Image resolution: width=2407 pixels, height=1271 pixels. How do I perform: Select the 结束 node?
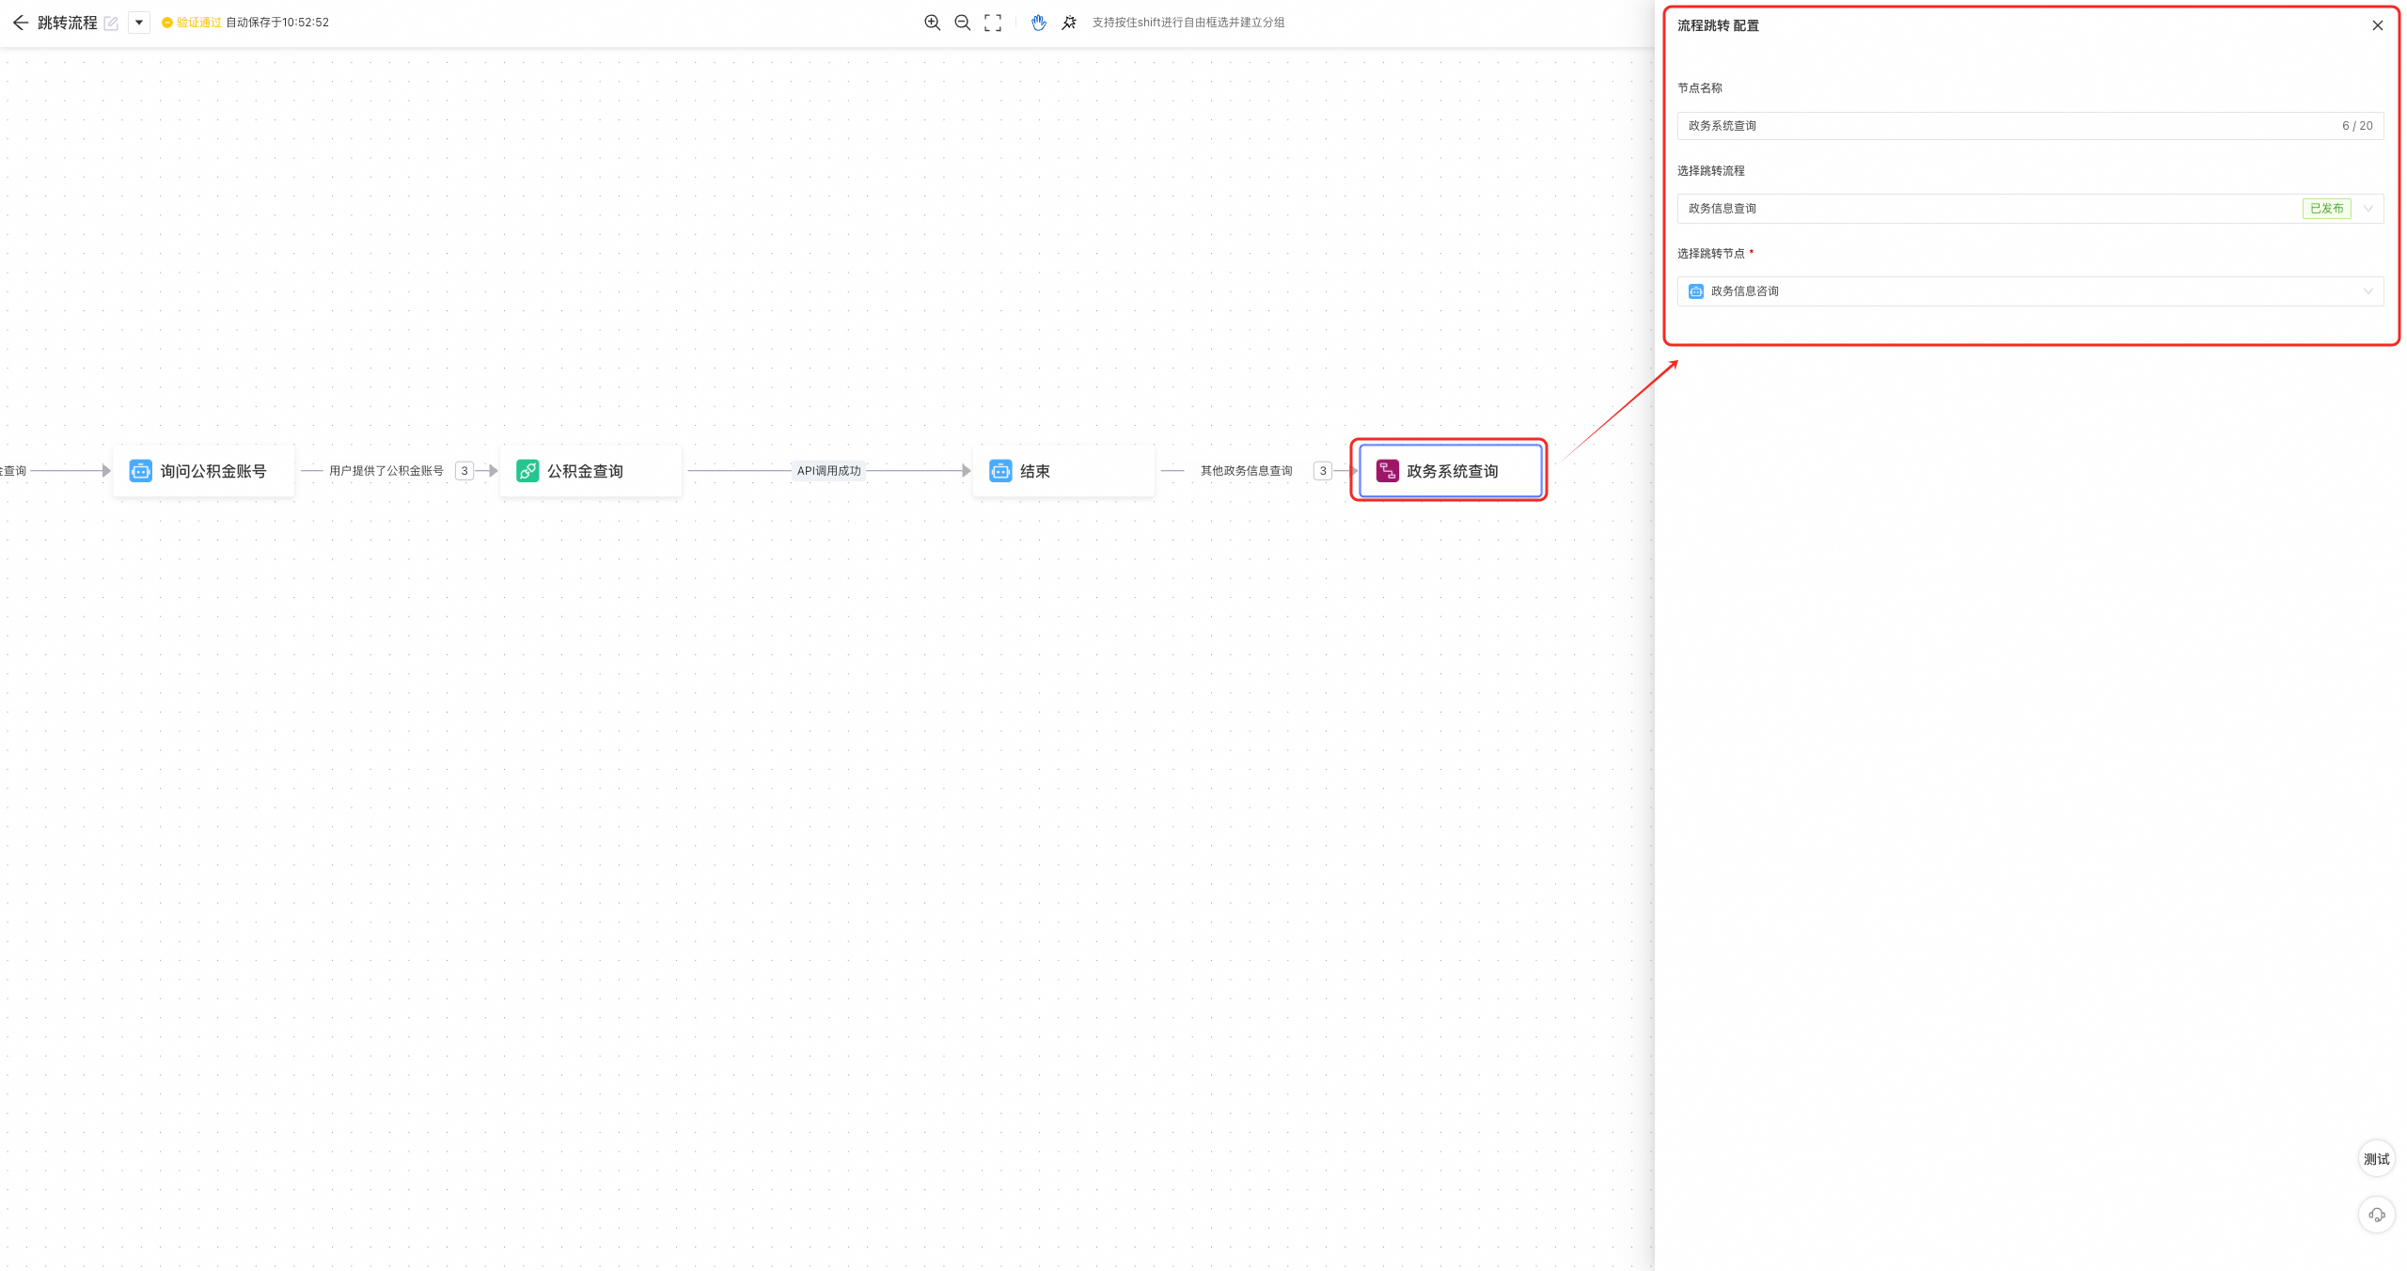[1063, 471]
